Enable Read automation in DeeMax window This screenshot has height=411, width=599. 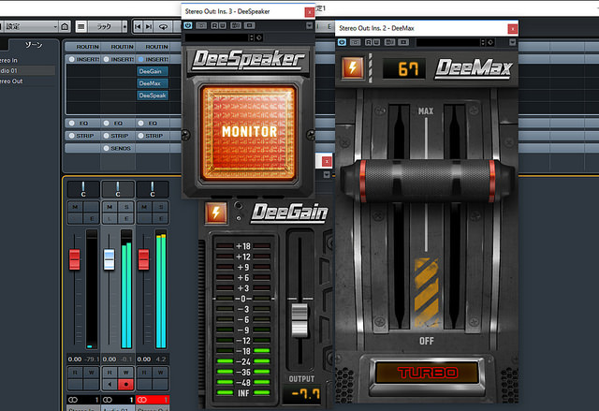click(368, 42)
